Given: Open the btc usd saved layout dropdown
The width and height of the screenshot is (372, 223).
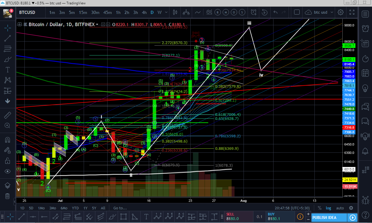Looking at the screenshot, I should tap(319, 12).
